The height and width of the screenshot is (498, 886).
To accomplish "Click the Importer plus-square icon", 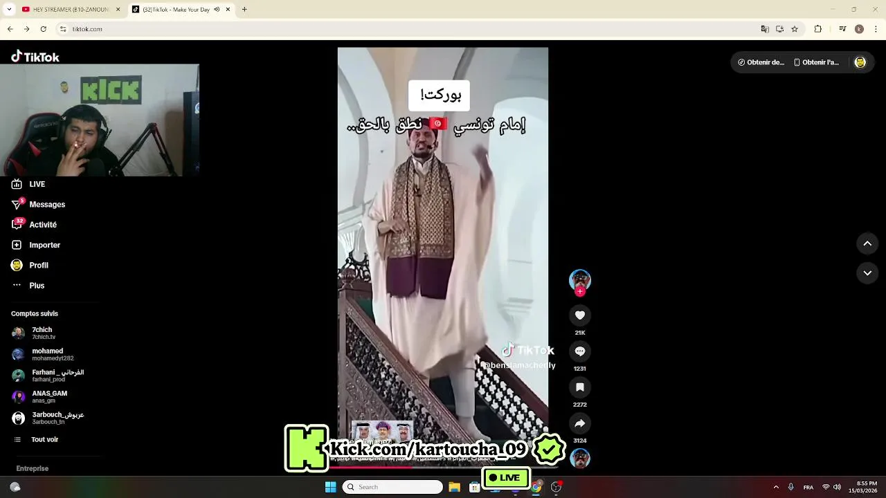I will point(17,245).
